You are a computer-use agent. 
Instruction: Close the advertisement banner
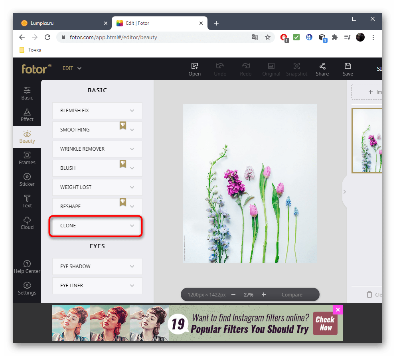tap(338, 310)
